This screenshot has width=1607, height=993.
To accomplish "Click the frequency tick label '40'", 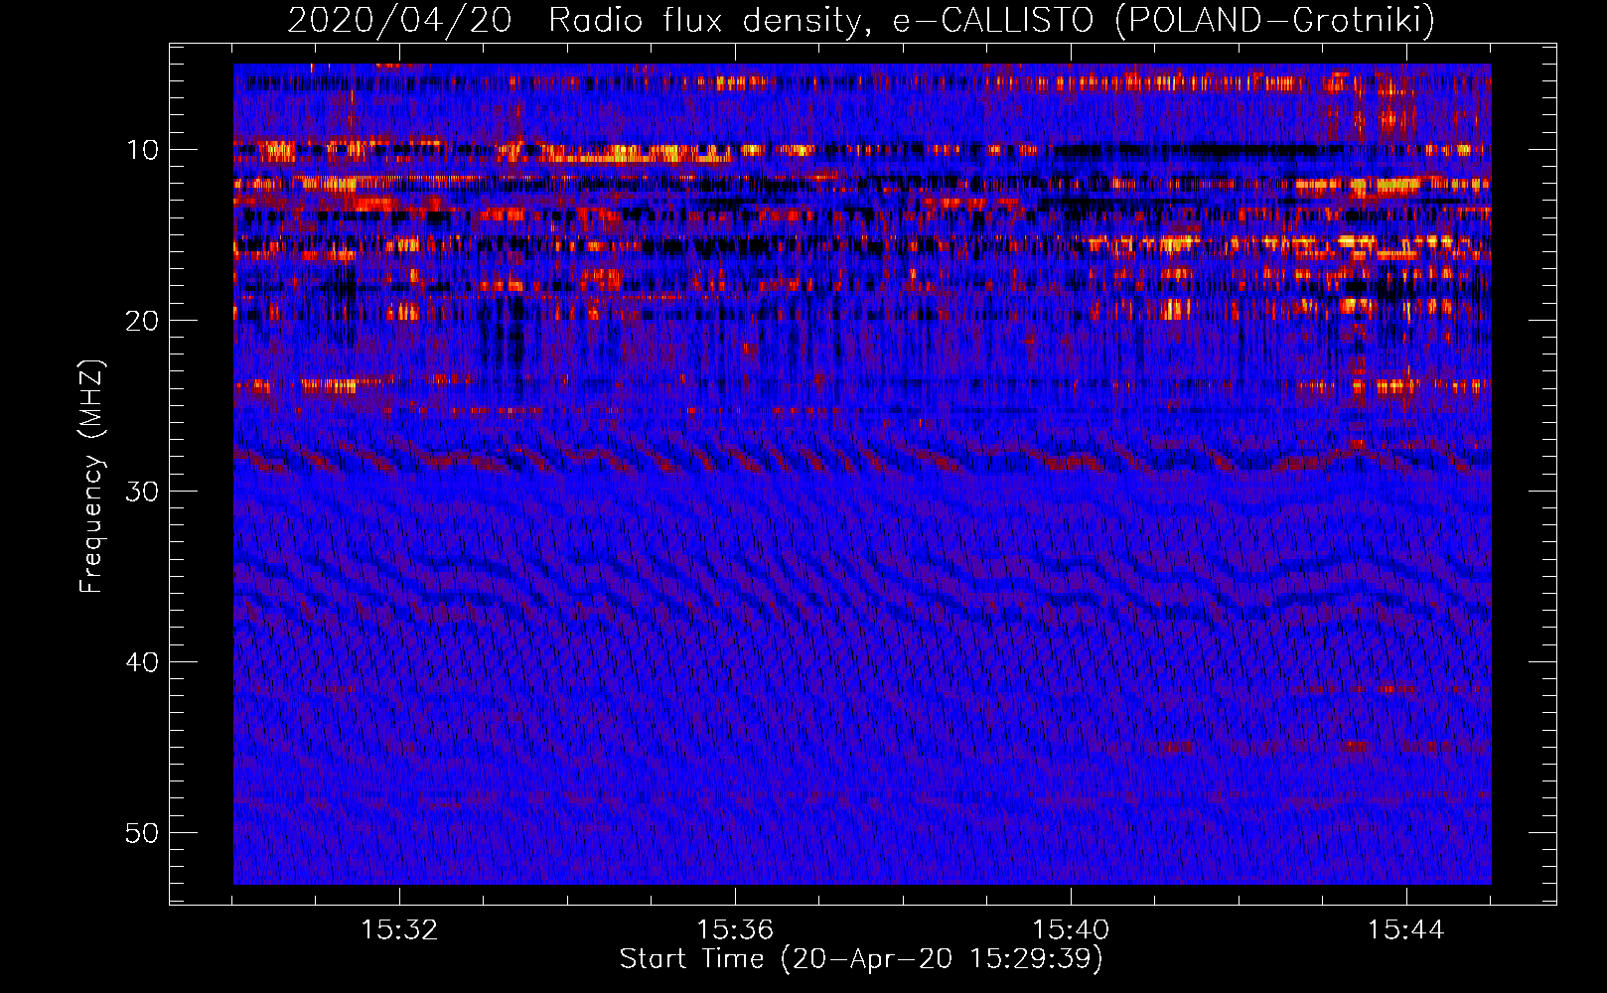I will [142, 662].
